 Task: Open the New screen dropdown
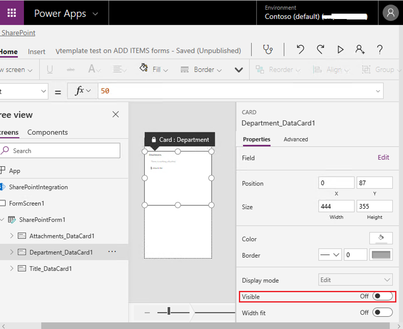(x=16, y=70)
